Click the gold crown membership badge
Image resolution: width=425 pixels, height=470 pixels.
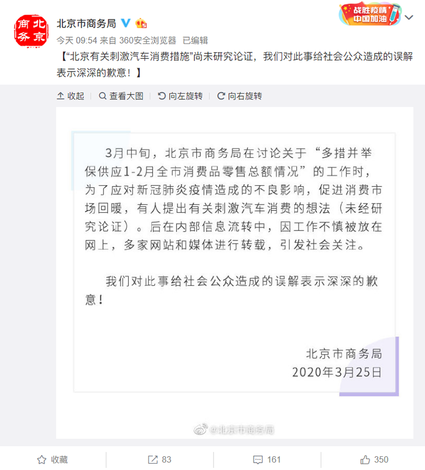[141, 23]
